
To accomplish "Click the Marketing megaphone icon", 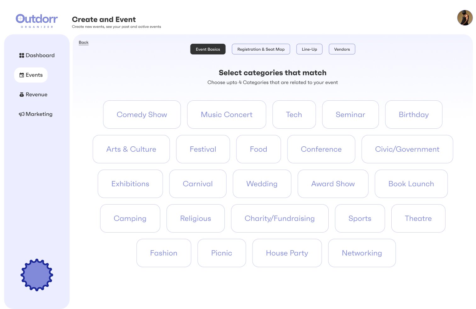I will (x=21, y=114).
